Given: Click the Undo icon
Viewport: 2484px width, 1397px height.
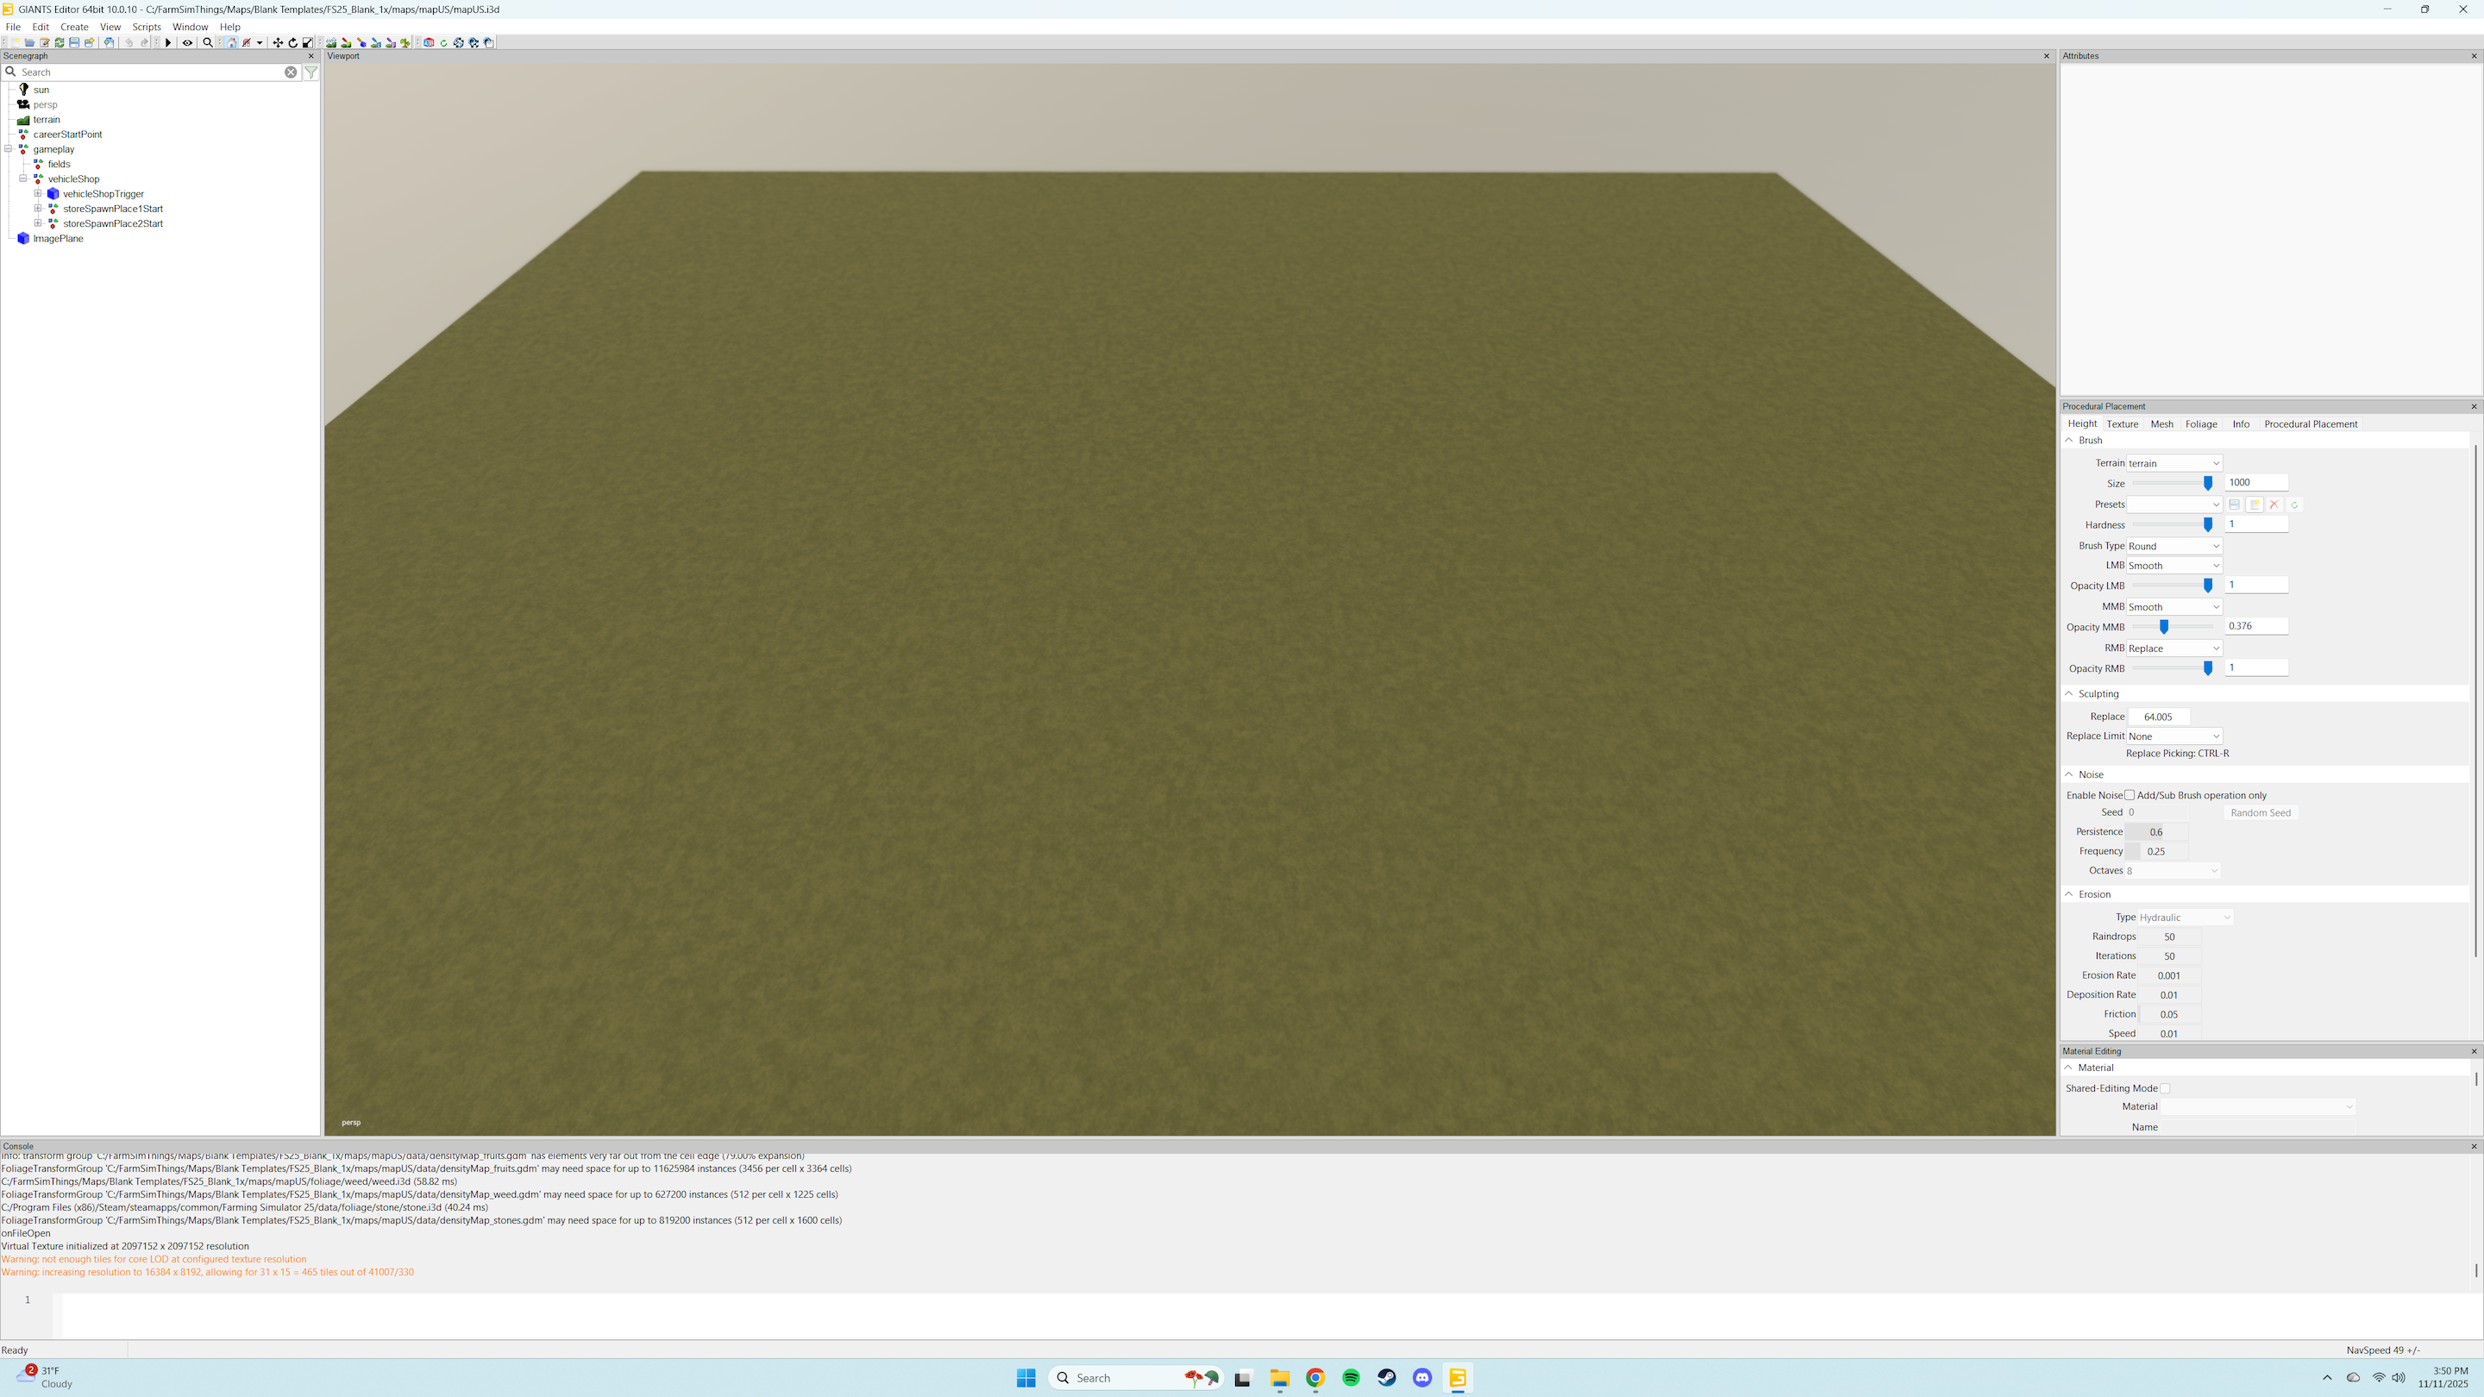Looking at the screenshot, I should pyautogui.click(x=129, y=42).
